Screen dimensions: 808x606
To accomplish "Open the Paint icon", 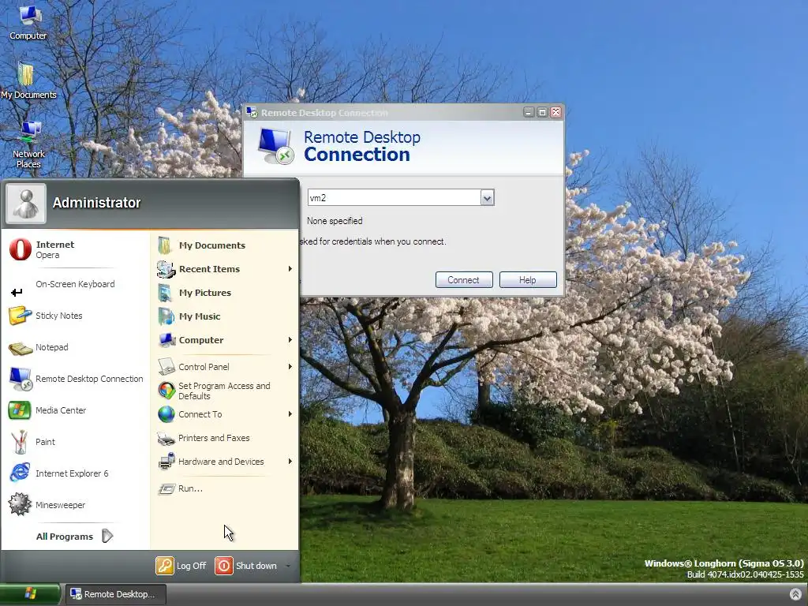I will coord(20,442).
